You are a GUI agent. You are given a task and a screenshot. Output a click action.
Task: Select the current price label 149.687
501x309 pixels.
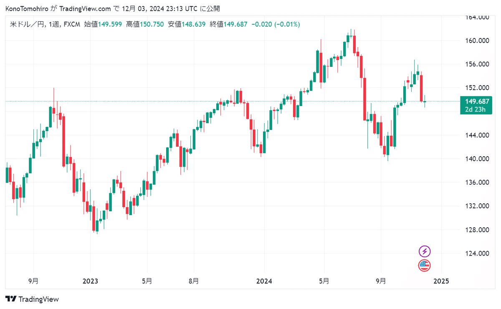pos(477,101)
